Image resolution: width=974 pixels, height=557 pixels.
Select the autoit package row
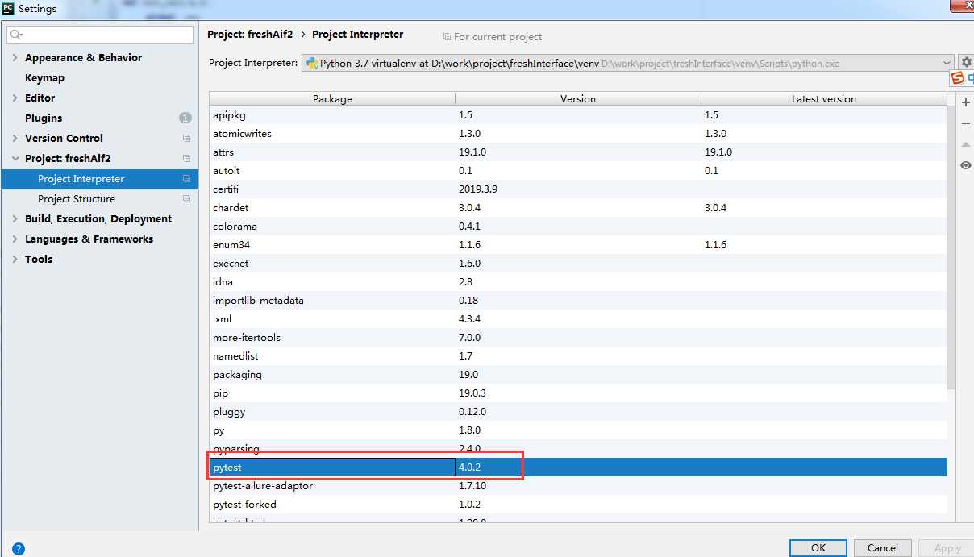click(x=578, y=171)
